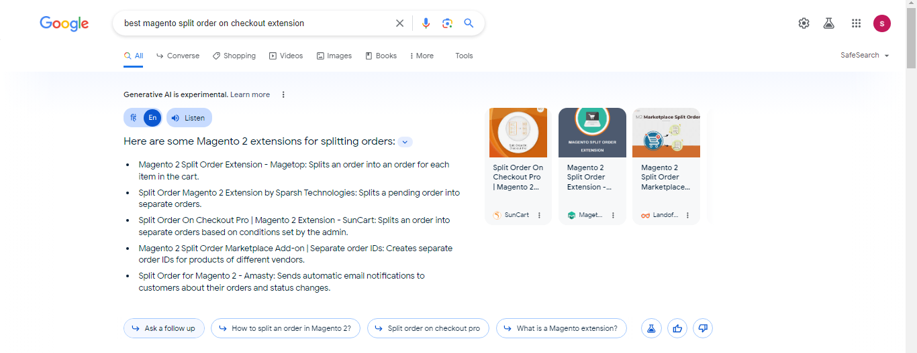Open the Google apps grid icon
This screenshot has height=353, width=917.
(x=856, y=23)
